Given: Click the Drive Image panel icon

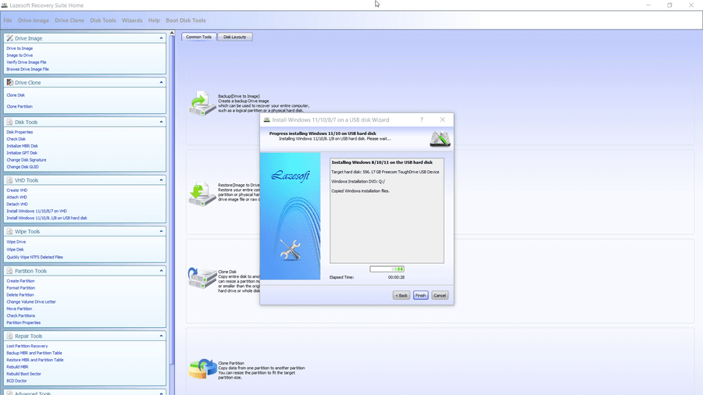Looking at the screenshot, I should click(x=9, y=38).
